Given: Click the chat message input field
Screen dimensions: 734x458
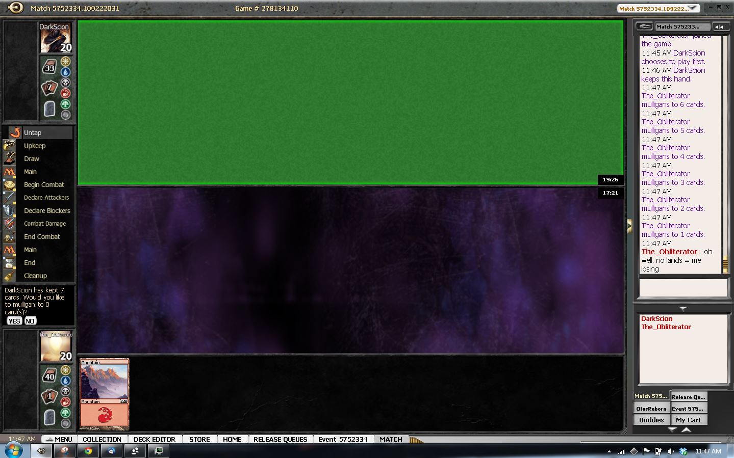Looking at the screenshot, I should tap(683, 288).
